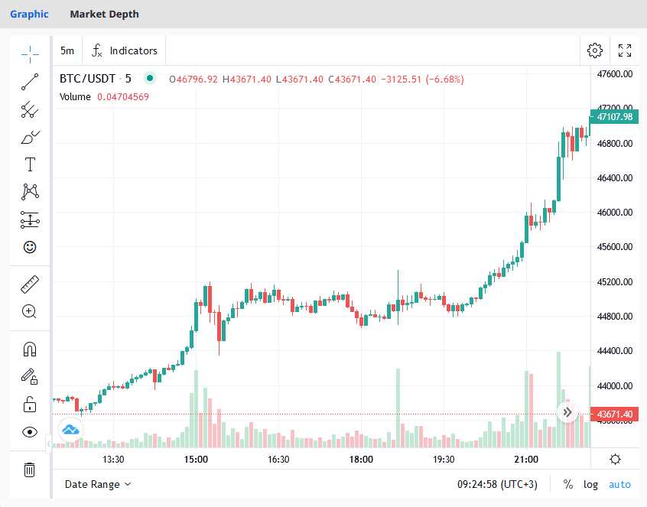Open the 5m interval dropdown
The image size is (647, 507).
(x=67, y=50)
